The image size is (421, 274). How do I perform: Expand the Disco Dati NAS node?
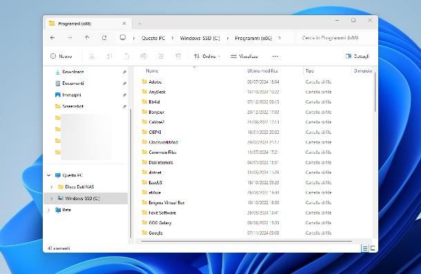pyautogui.click(x=52, y=187)
